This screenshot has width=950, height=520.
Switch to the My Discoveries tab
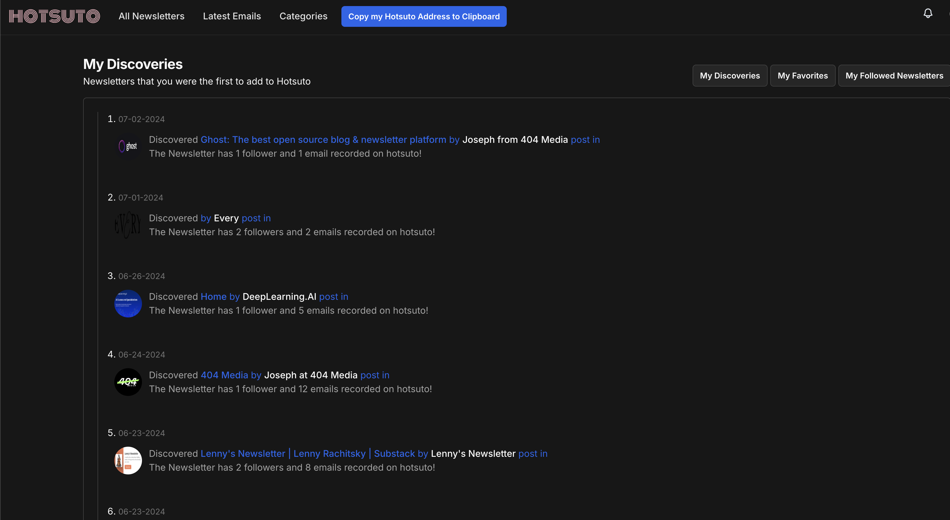[730, 76]
